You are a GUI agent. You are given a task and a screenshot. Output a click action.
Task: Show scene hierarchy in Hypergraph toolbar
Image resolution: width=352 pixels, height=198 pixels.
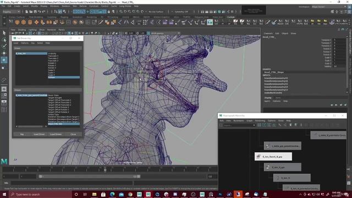click(280, 125)
